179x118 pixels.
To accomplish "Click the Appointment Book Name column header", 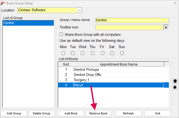I will click(x=119, y=64).
